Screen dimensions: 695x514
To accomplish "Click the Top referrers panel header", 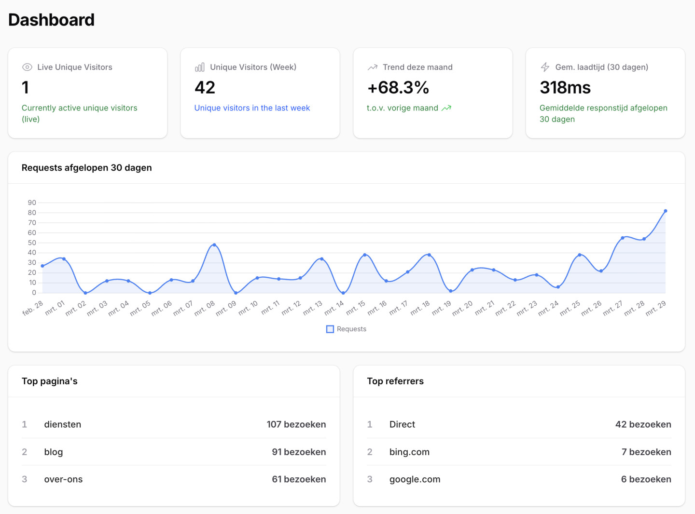I will click(x=395, y=381).
